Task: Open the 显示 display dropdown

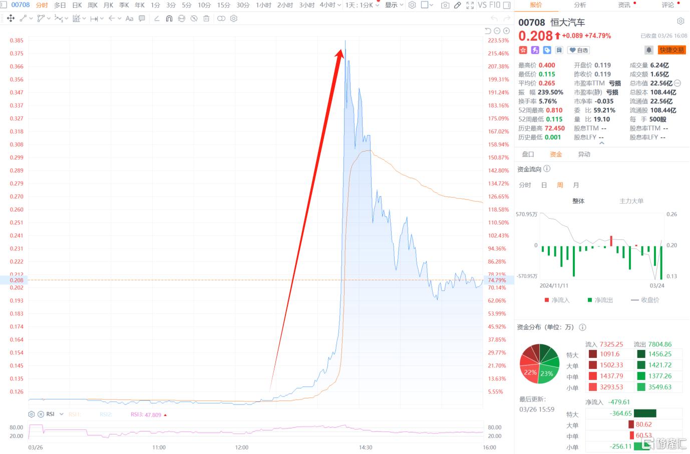Action: 394,5
